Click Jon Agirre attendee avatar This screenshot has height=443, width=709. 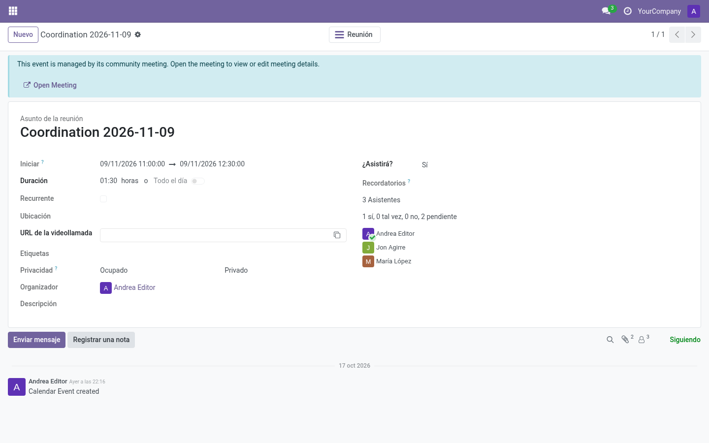(x=368, y=248)
